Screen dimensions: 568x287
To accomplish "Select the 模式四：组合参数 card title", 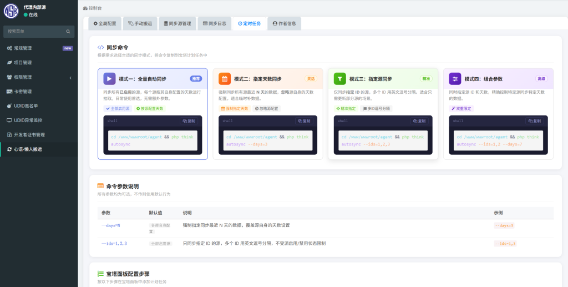I will coord(484,79).
